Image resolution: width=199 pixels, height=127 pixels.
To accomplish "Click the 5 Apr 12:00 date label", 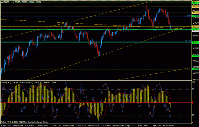I will pyautogui.click(x=131, y=126).
